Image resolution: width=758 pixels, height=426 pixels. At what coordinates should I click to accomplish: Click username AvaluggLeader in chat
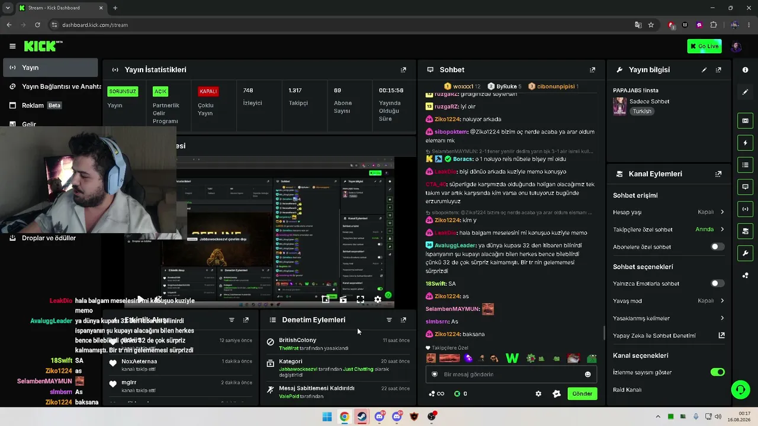click(455, 246)
